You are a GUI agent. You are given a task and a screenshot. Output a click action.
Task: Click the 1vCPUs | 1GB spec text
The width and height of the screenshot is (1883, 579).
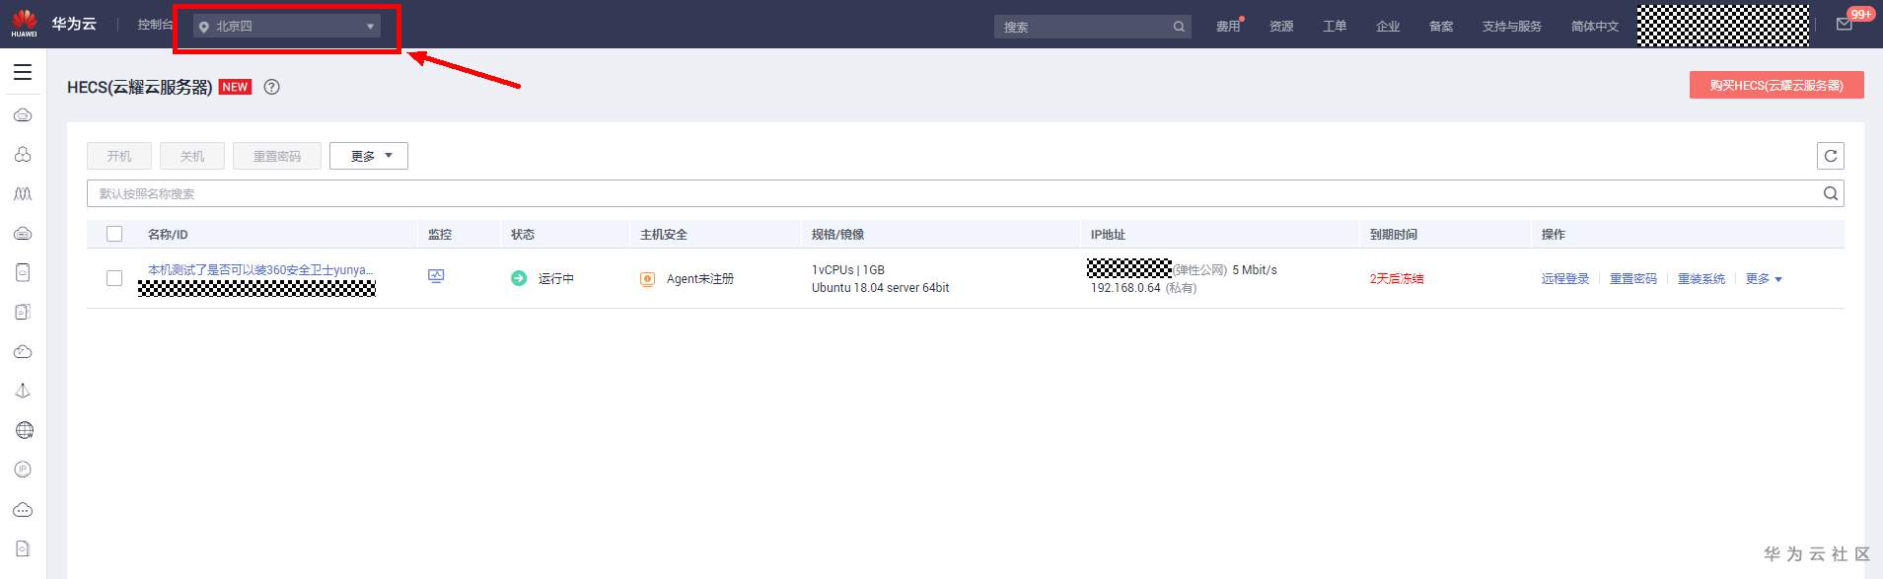848,269
